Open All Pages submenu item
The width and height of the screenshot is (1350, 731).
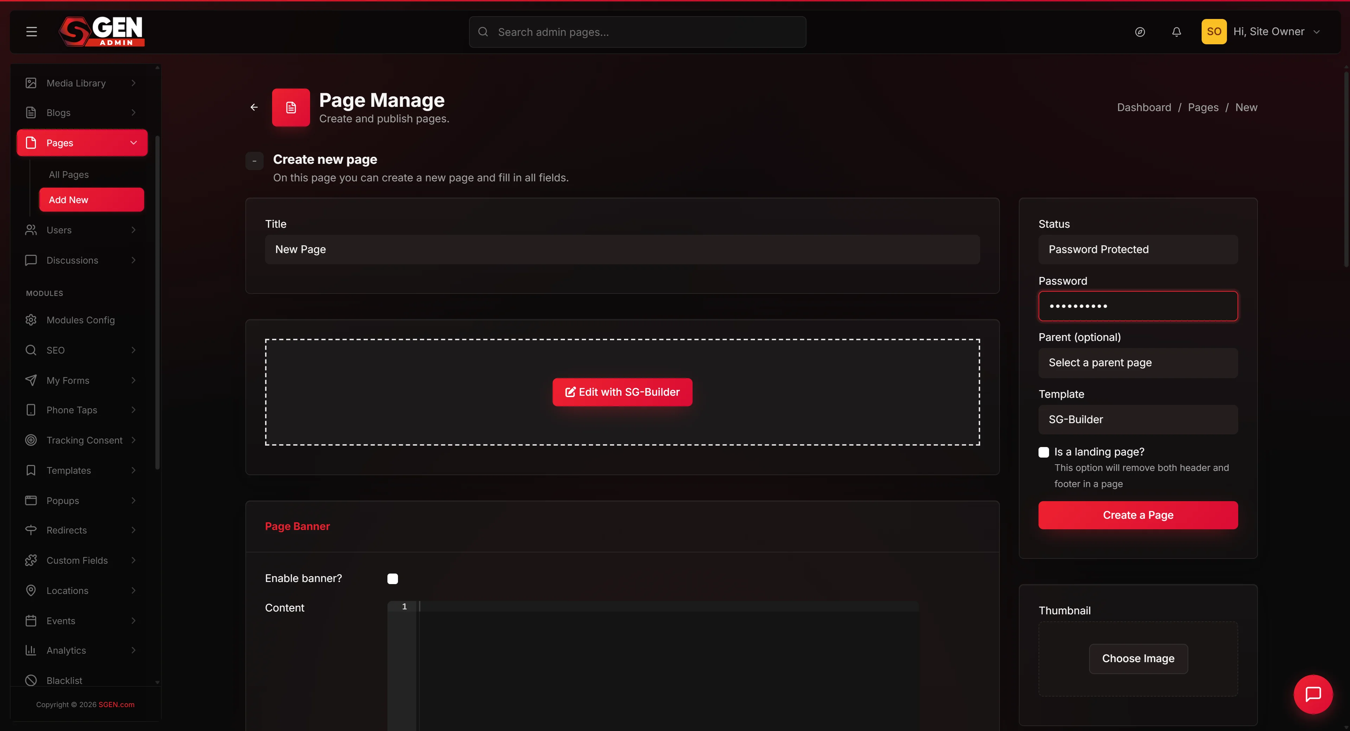click(69, 175)
